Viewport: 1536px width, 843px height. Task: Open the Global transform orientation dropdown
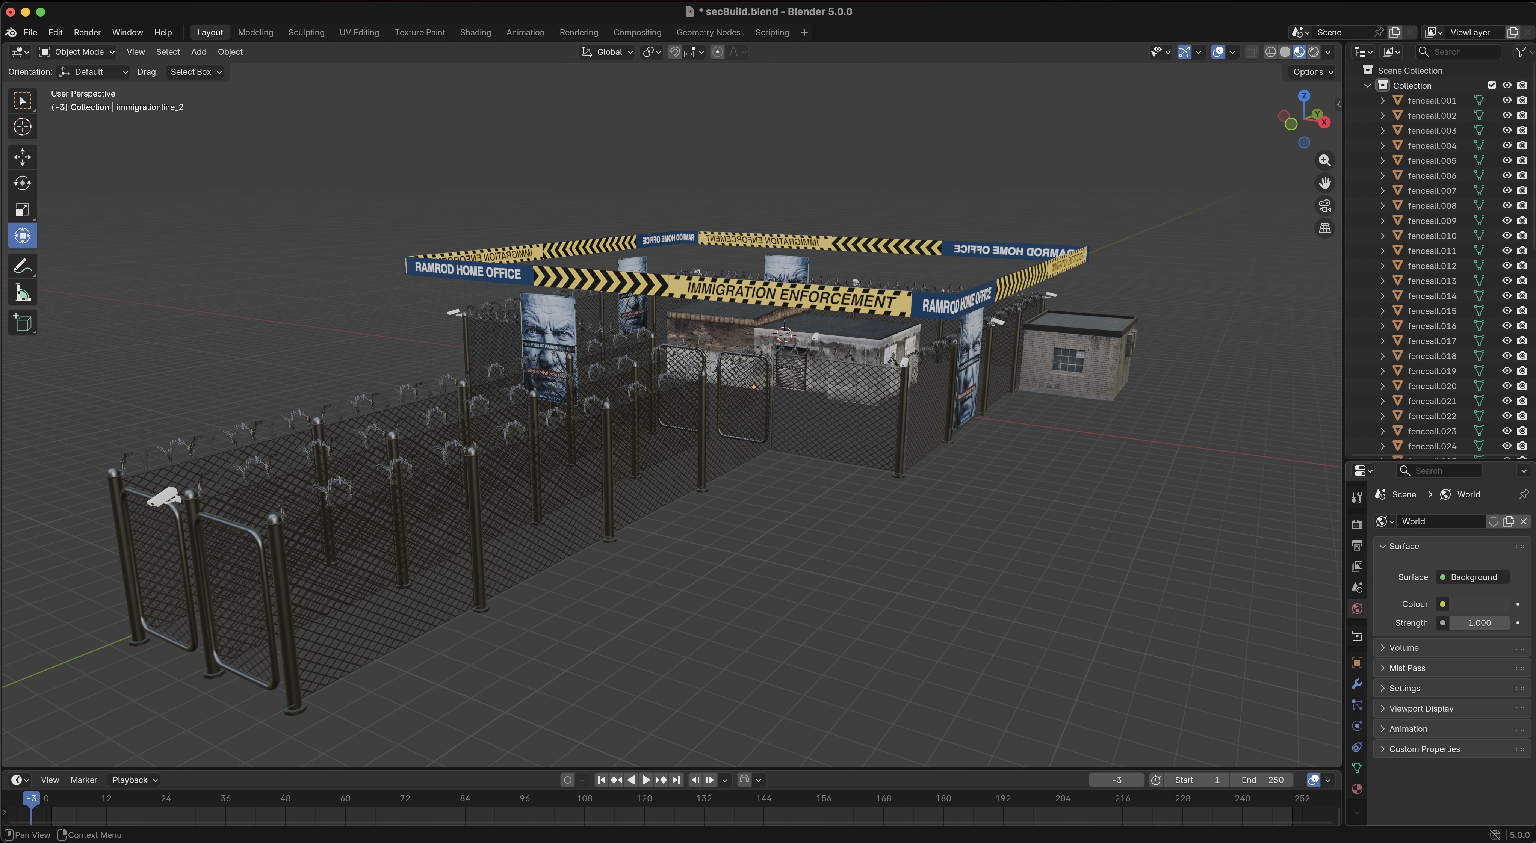point(608,52)
